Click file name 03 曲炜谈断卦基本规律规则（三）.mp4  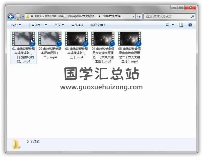(x=76, y=53)
